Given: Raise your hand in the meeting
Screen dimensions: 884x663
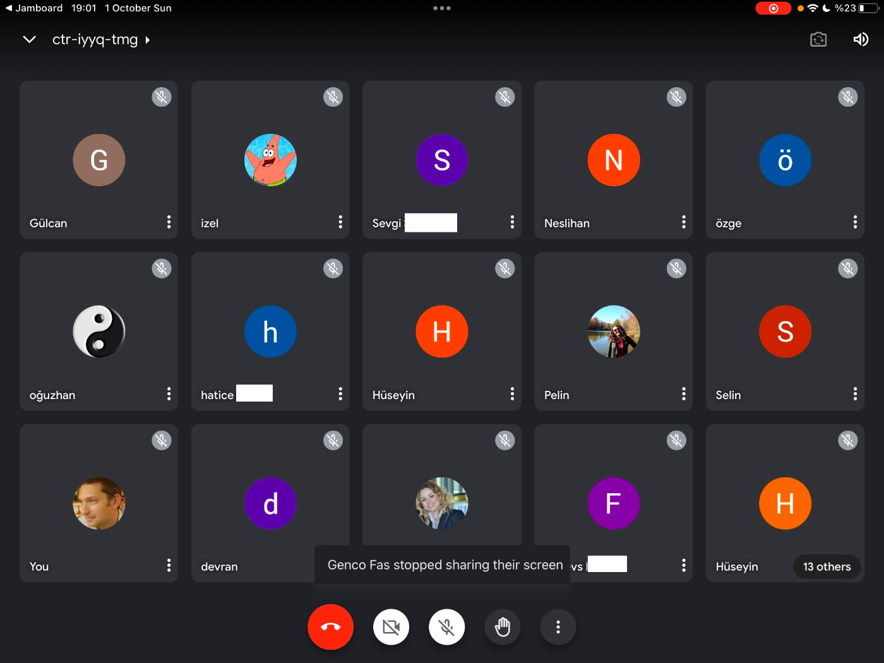Looking at the screenshot, I should tap(503, 627).
